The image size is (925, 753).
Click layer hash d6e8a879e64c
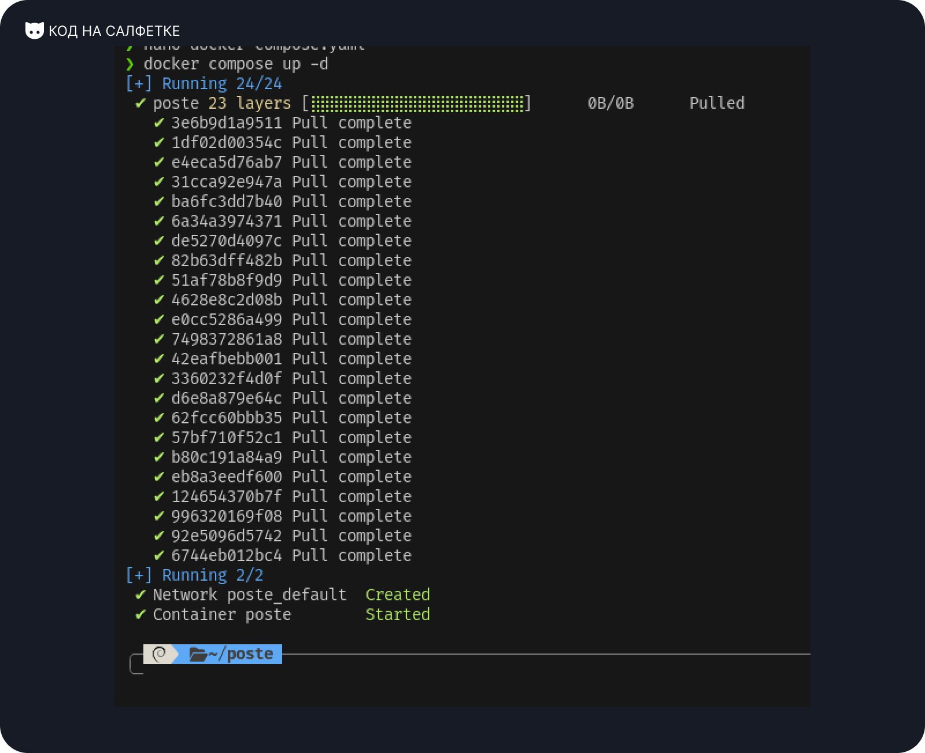pos(227,398)
